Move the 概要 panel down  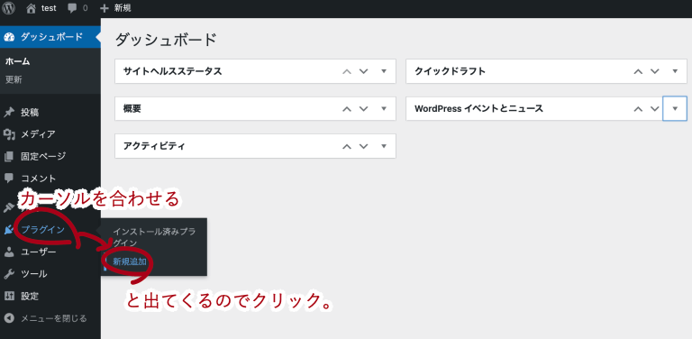pos(363,108)
